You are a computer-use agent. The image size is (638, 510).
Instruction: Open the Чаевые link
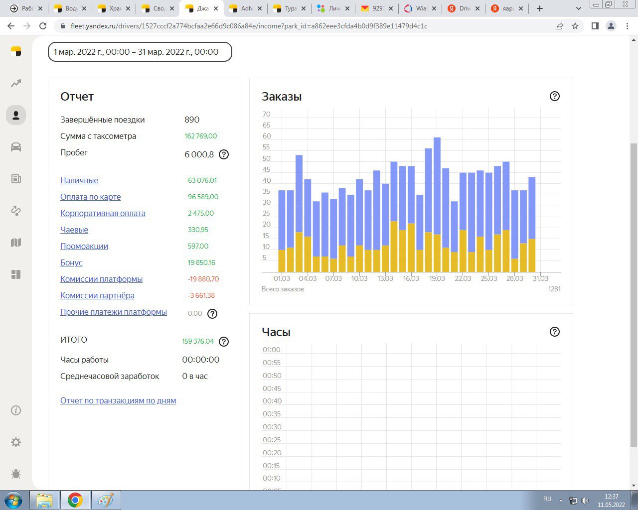coord(74,230)
